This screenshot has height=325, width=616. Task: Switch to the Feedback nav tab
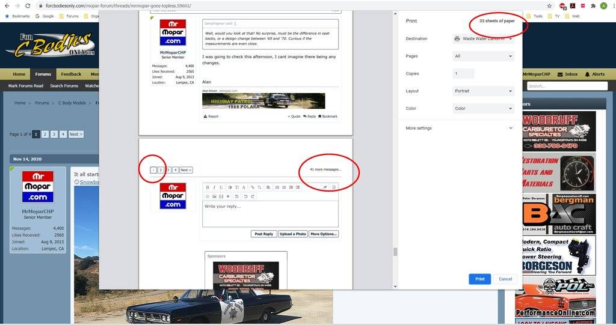click(x=71, y=74)
